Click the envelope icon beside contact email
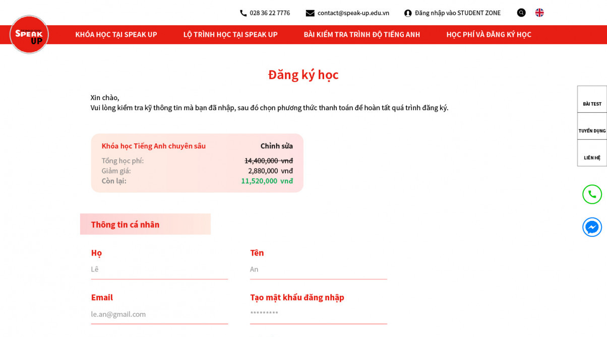This screenshot has height=337, width=607. pyautogui.click(x=310, y=13)
